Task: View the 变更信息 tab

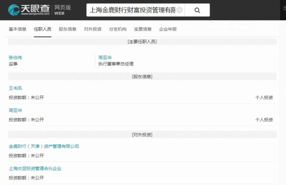Action: click(x=143, y=29)
